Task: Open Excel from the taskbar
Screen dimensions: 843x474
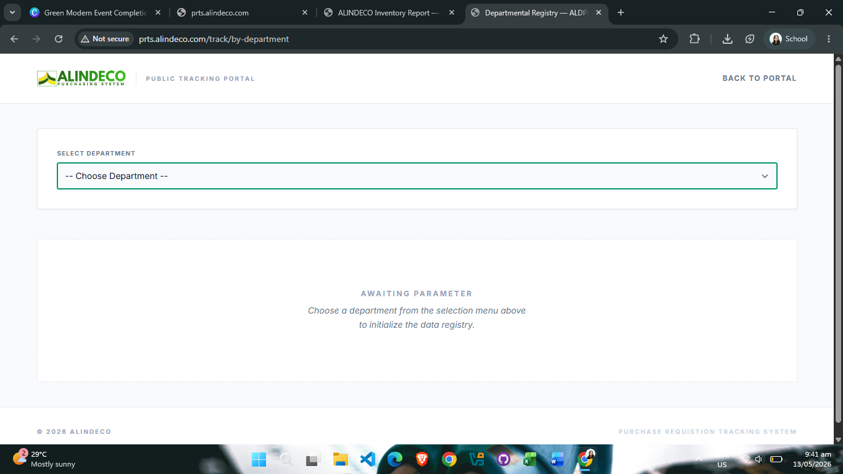Action: (x=530, y=459)
